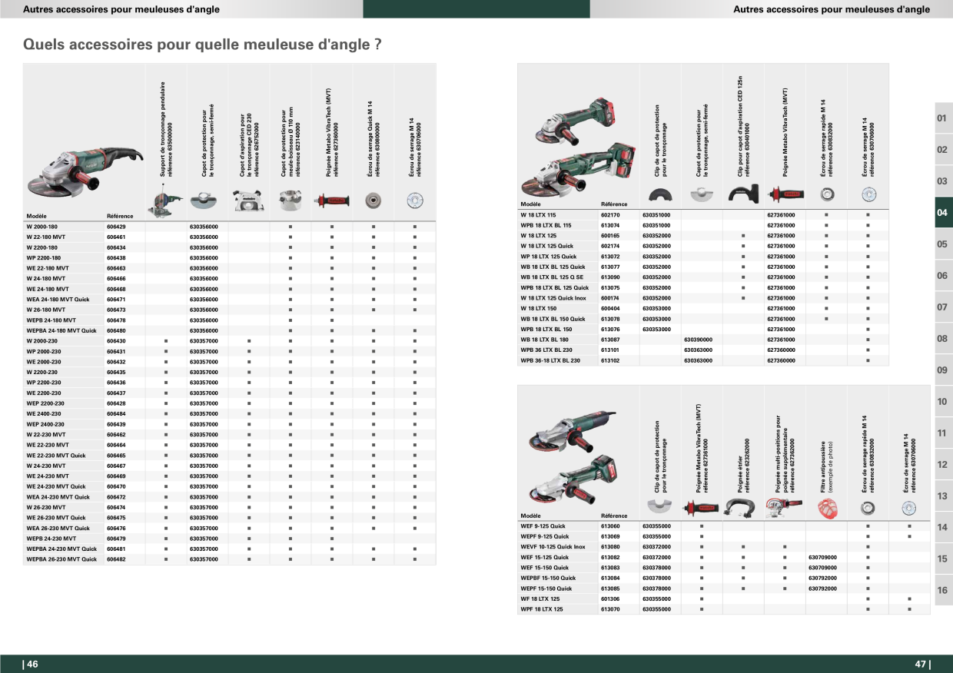Click the CED 125n extraction clip icon
The image size is (953, 673).
tap(742, 192)
